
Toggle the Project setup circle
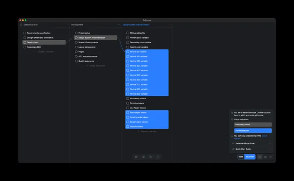tap(76, 33)
